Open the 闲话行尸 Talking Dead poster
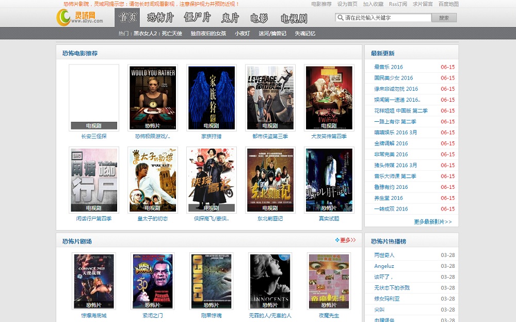This screenshot has width=516, height=322. click(x=94, y=180)
